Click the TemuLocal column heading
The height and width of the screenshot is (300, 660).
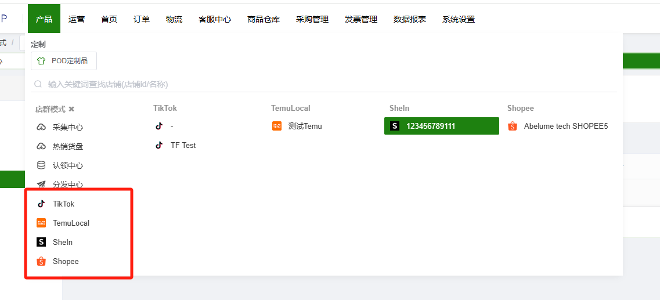(290, 108)
